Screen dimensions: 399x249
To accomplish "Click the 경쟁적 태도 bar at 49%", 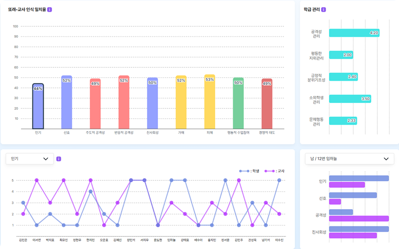I will tap(267, 104).
